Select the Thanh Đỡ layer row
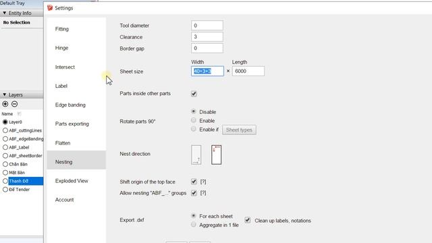432x243 pixels. pyautogui.click(x=26, y=181)
